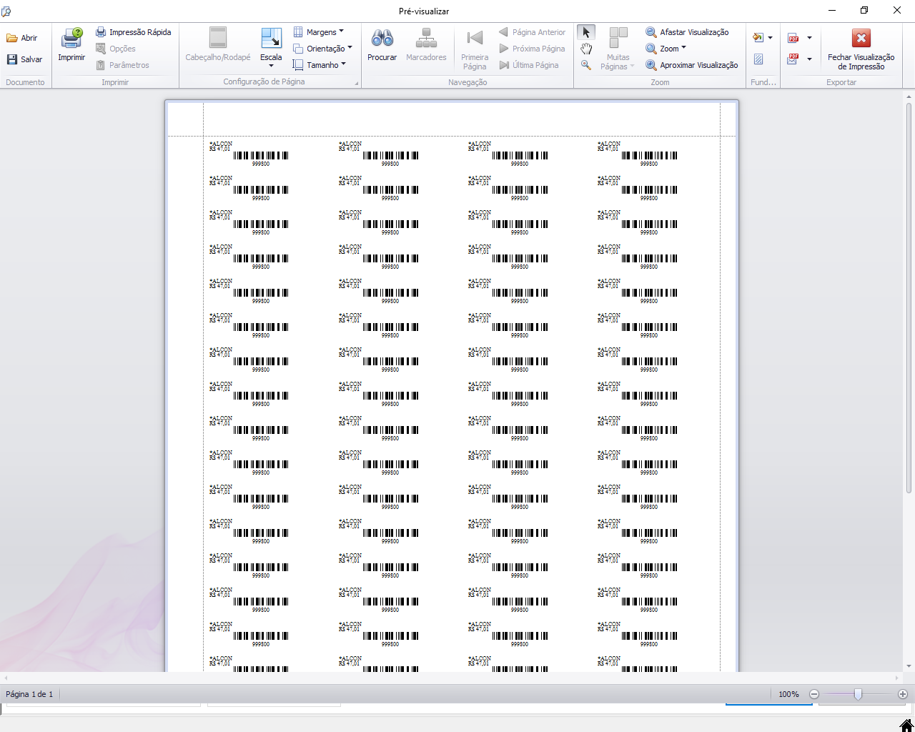Start Impressão Rápida quick print
This screenshot has height=732, width=915.
134,32
